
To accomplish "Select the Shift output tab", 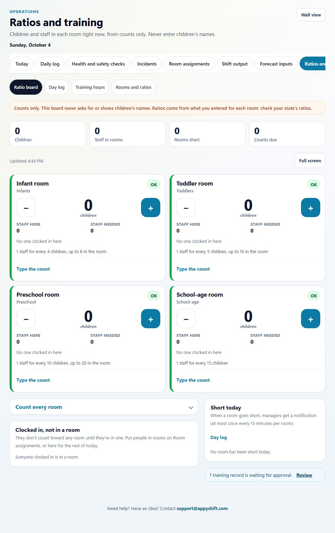I will click(235, 64).
